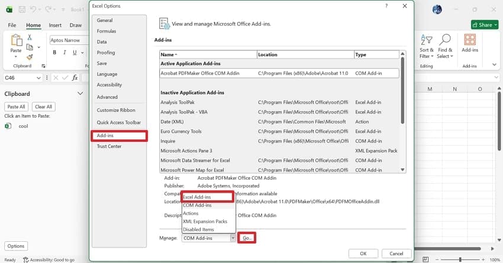Sort add-ins by Name column header
Image resolution: width=503 pixels, height=263 pixels.
pos(208,54)
